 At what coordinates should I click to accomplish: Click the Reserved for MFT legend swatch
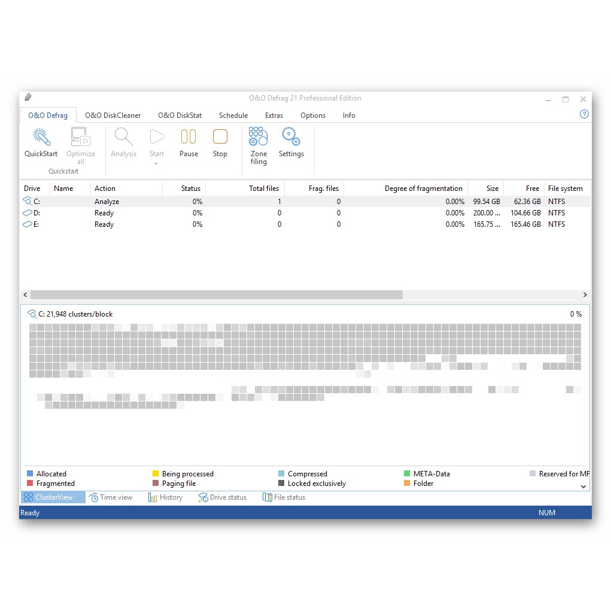533,473
